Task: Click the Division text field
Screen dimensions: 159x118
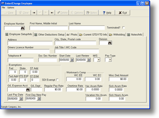Action: (x=104, y=43)
